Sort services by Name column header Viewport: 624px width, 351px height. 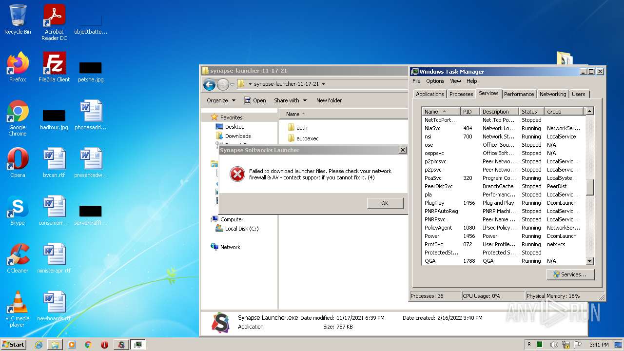point(441,112)
